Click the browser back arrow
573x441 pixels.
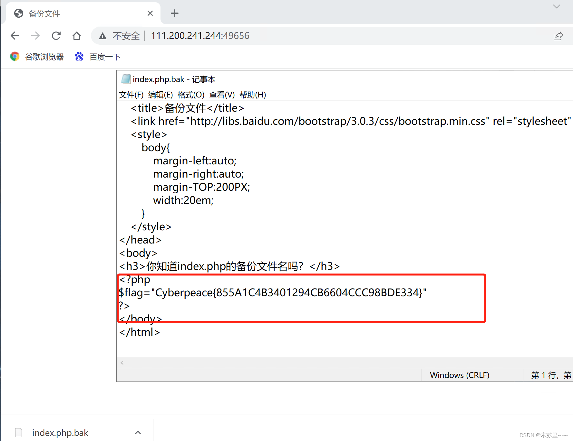point(15,36)
